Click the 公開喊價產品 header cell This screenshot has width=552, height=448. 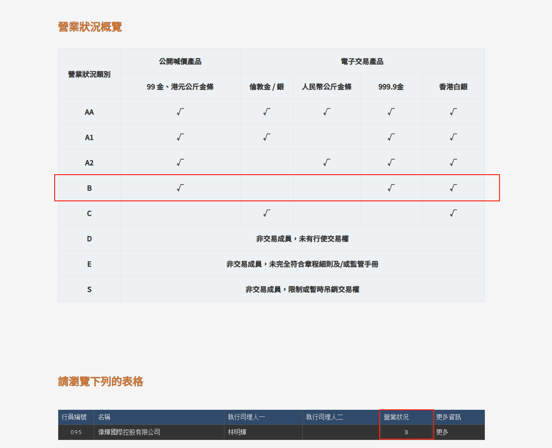tap(180, 61)
